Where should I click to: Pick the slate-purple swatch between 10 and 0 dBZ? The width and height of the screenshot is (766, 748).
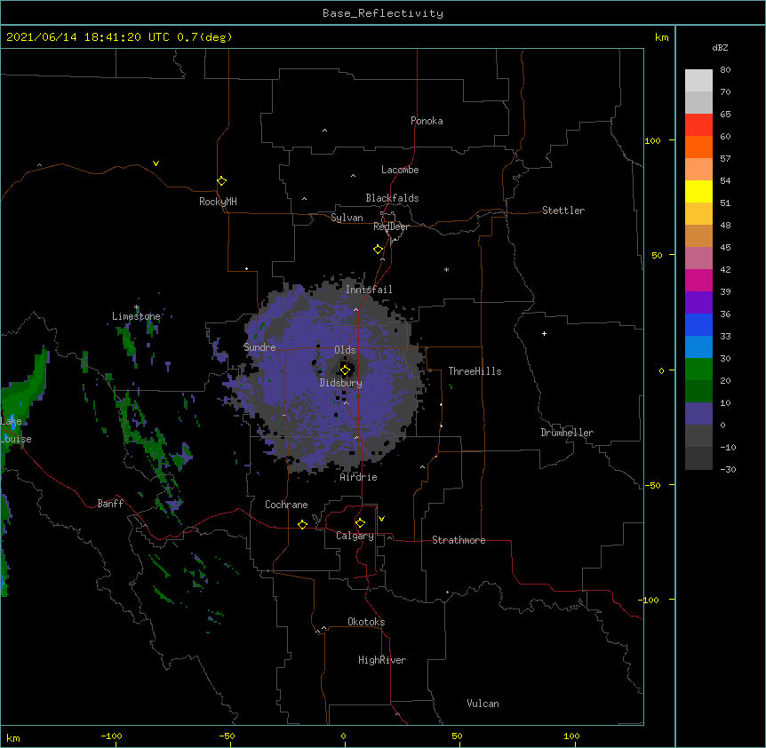698,414
